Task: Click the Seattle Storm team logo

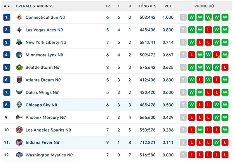Action: coord(19,68)
